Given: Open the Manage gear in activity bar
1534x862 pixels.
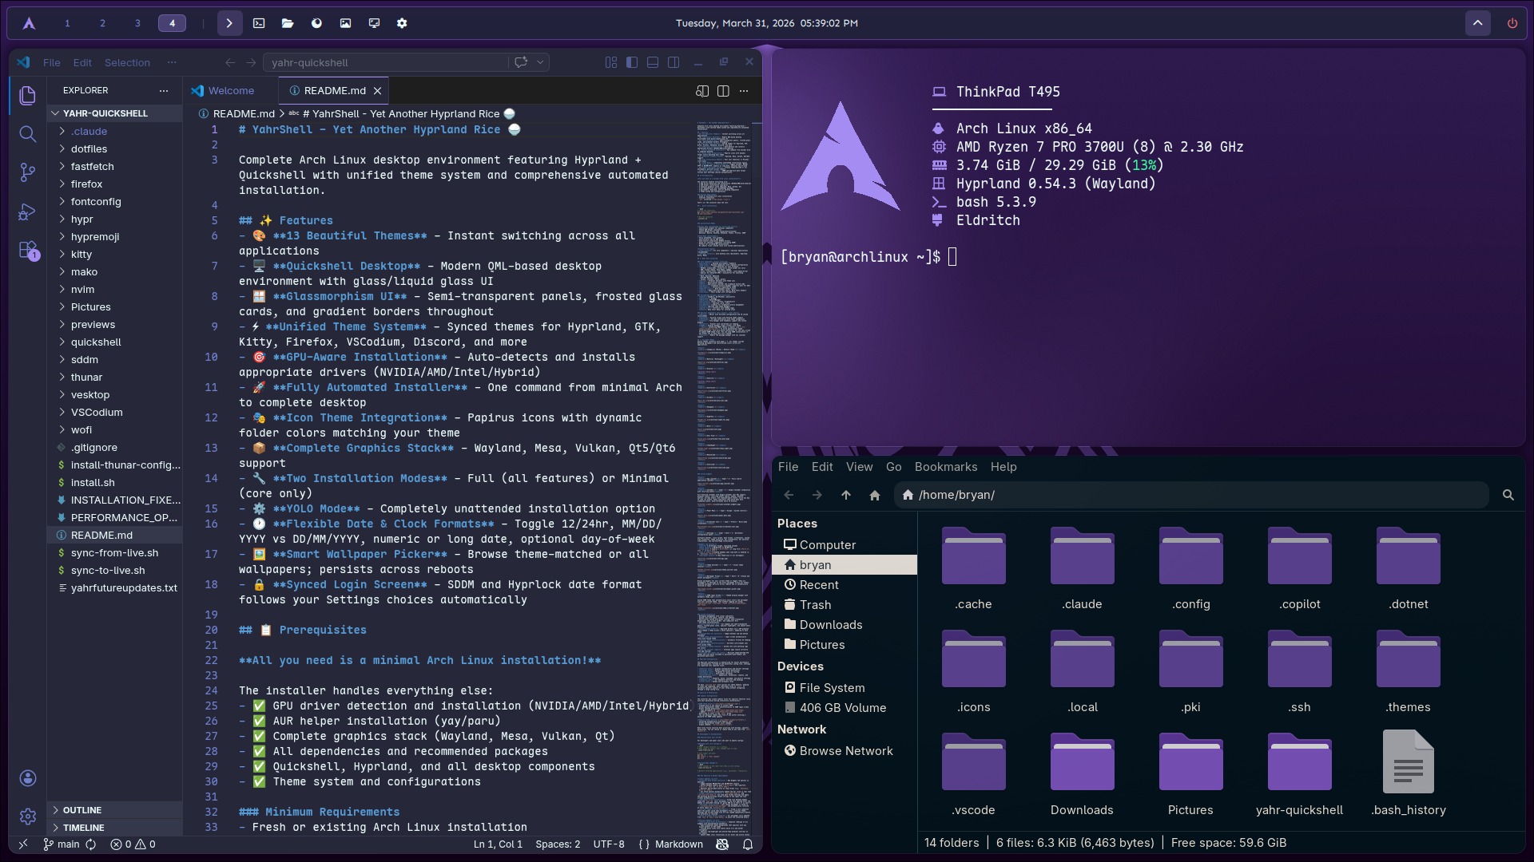Looking at the screenshot, I should [27, 817].
